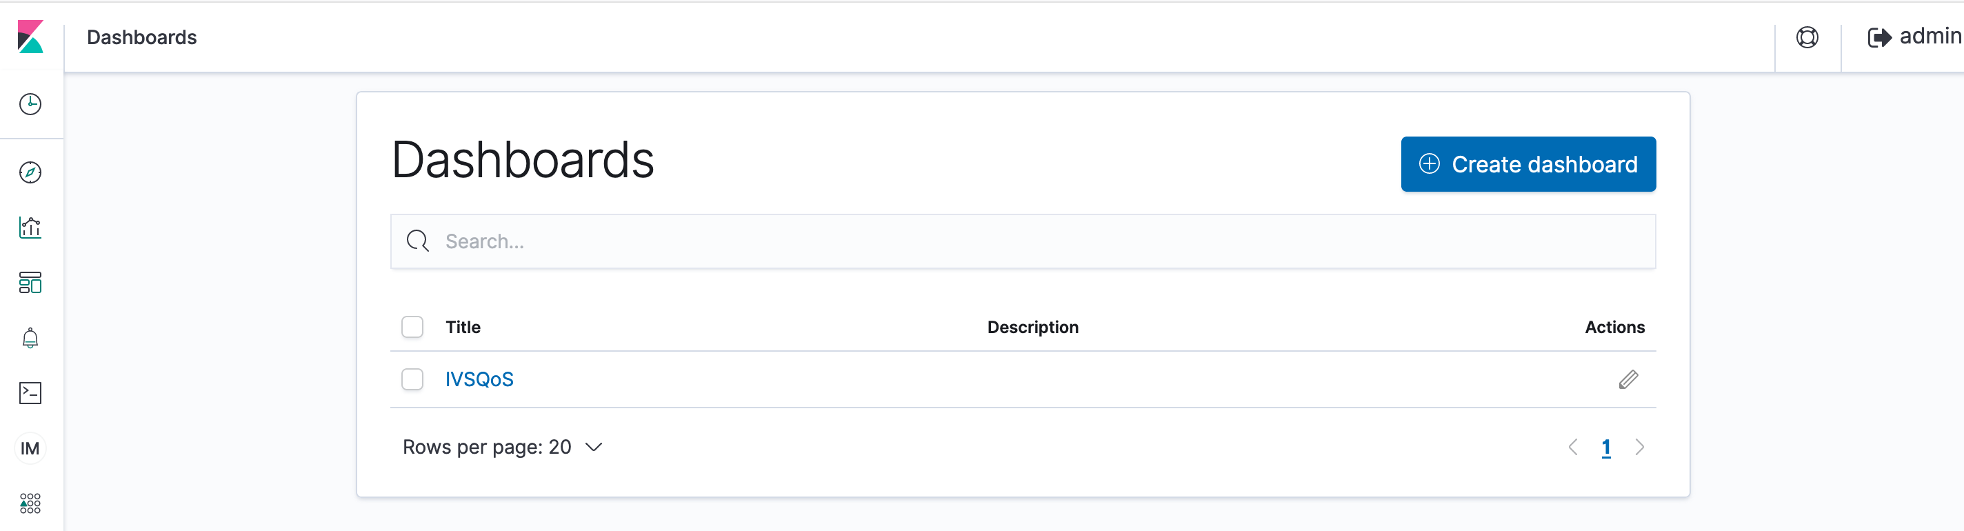Expand Rows per page dropdown
The image size is (1964, 531).
point(503,447)
